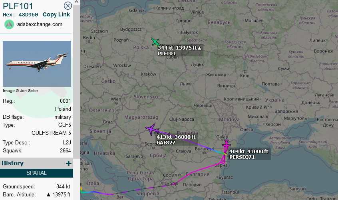Open the adsbexchange.com logo icon
338x200 pixels.
click(x=9, y=24)
